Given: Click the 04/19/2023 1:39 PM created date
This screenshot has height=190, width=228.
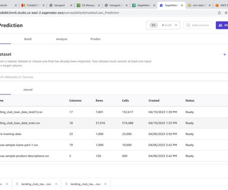Looking at the screenshot, I should [163, 112].
